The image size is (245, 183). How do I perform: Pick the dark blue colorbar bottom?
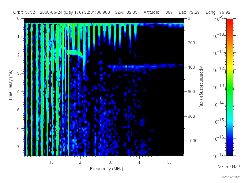[x=230, y=151]
